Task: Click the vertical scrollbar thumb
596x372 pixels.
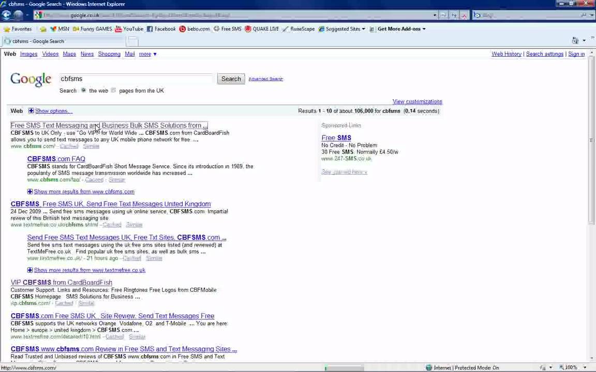Action: point(591,141)
